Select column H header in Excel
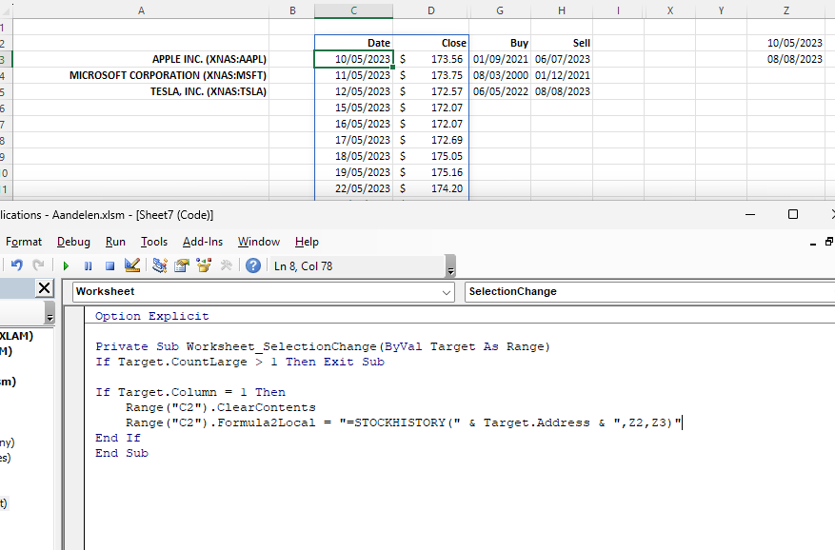The image size is (835, 550). click(x=562, y=10)
